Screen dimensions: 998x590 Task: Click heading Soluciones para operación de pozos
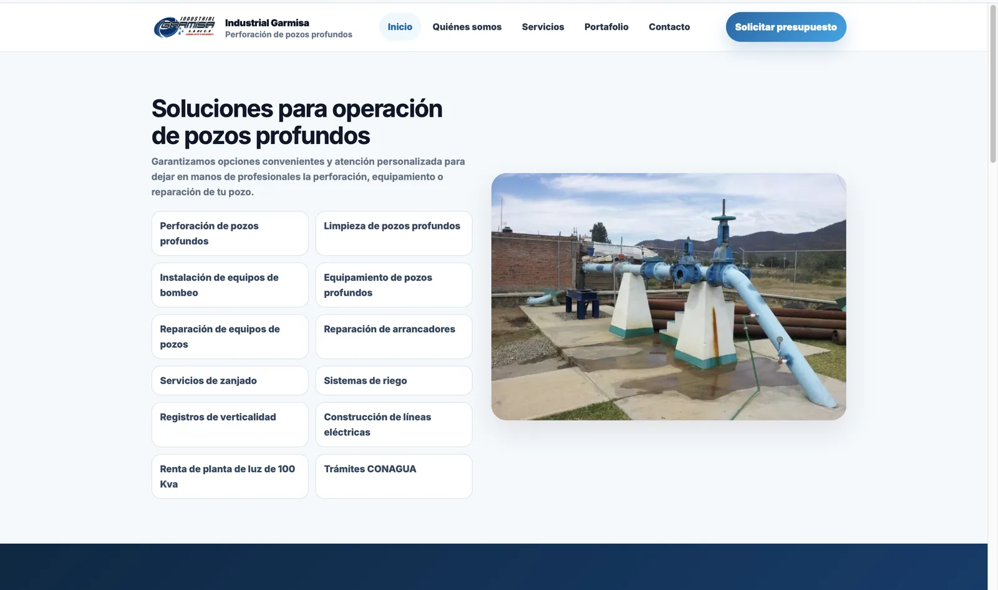297,122
